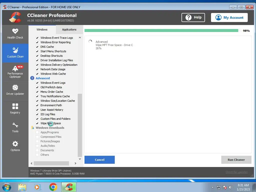Click the horizontal scrollbar left arrow
This screenshot has height=192, width=256.
[31, 163]
